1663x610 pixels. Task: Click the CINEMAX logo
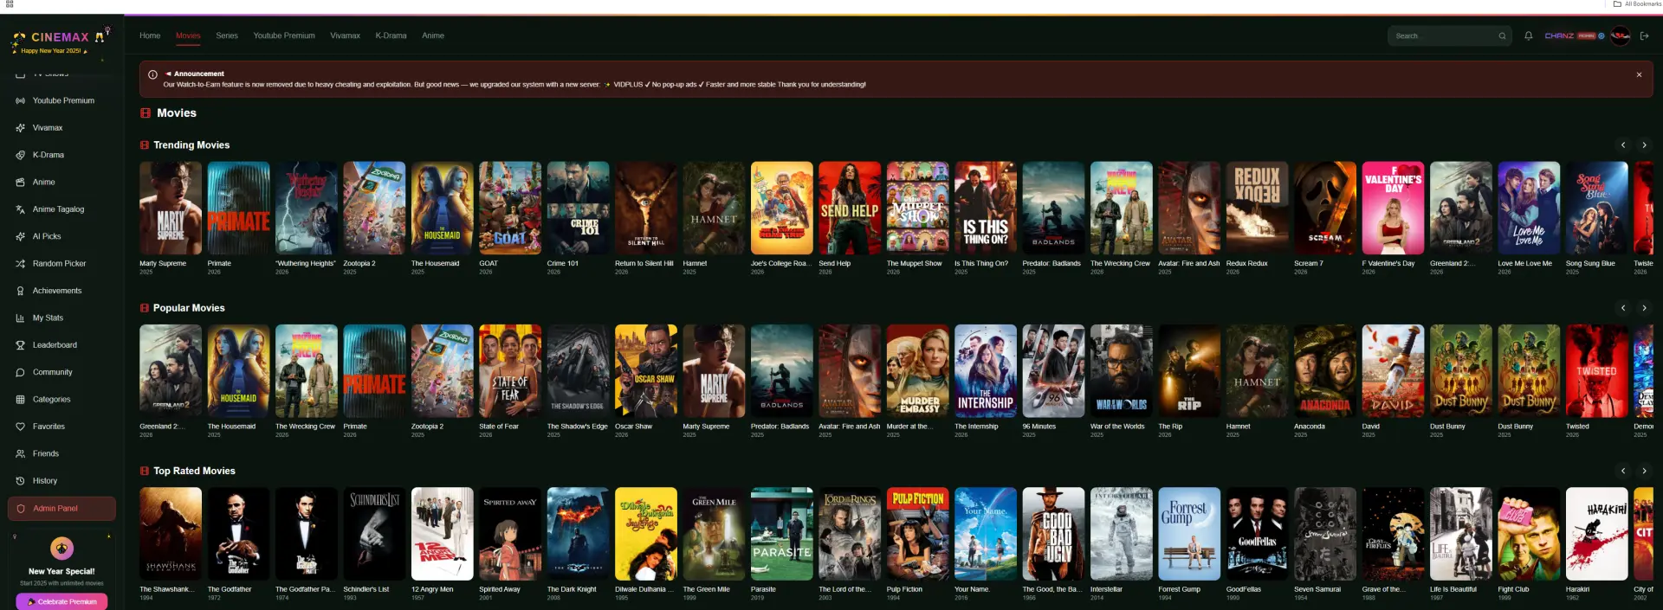(x=60, y=37)
